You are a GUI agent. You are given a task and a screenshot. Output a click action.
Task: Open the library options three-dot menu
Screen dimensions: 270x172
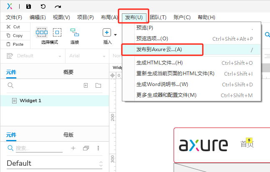[x=98, y=148]
